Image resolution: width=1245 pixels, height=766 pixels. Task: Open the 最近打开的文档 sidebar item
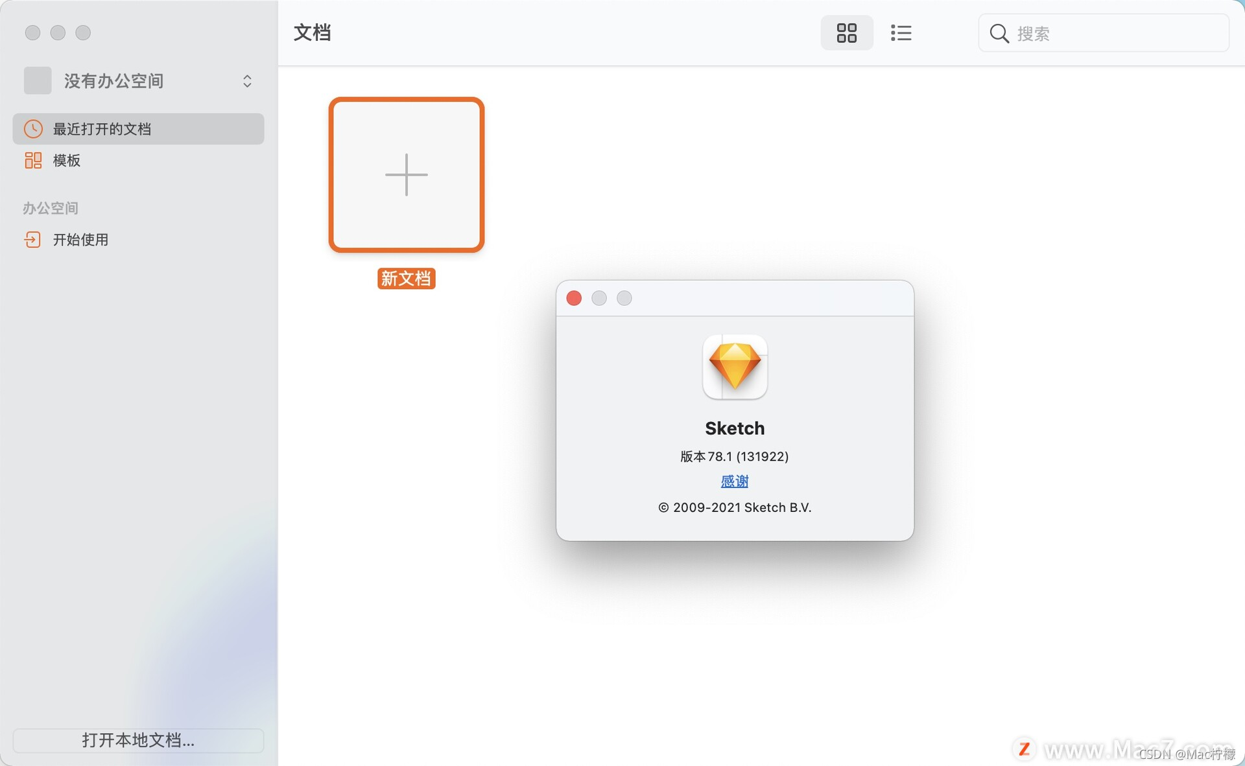(102, 128)
